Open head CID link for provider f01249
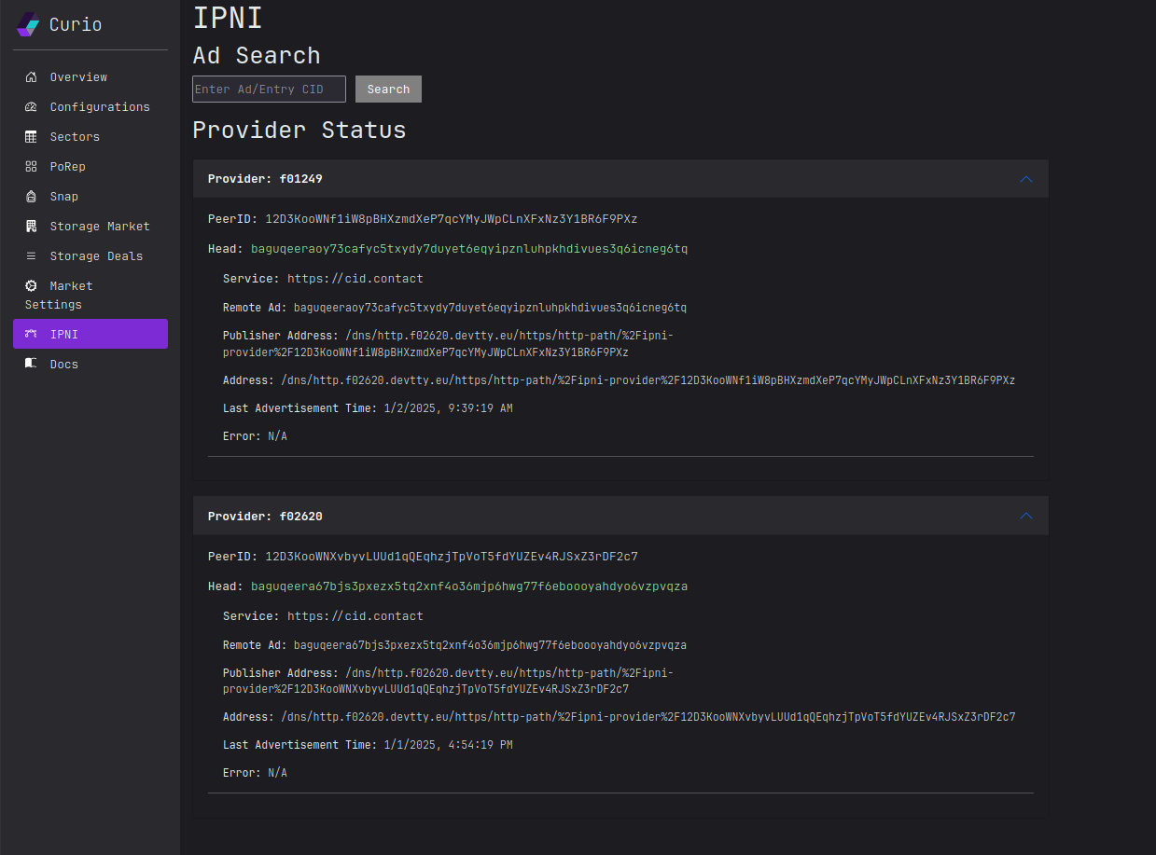This screenshot has height=855, width=1156. click(x=468, y=249)
